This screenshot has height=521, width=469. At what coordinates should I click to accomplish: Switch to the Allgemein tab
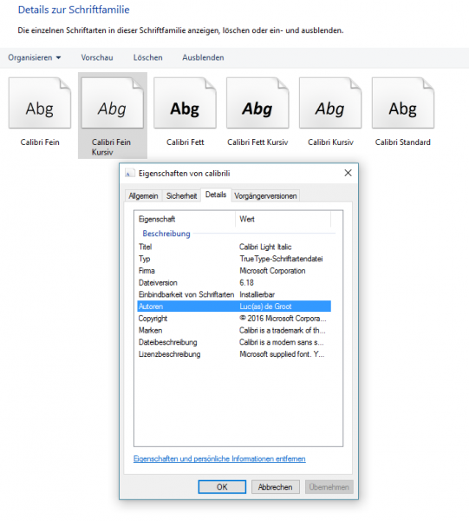[x=143, y=195]
